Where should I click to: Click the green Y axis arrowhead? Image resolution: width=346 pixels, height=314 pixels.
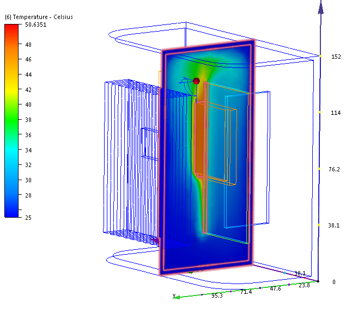177,298
